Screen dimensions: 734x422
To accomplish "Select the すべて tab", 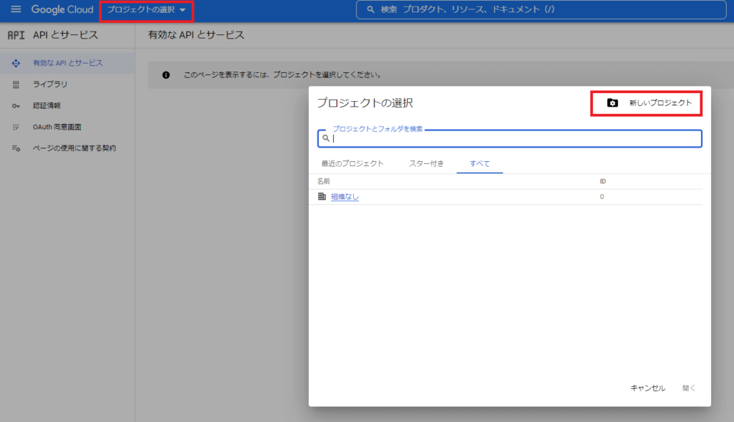I will click(480, 163).
